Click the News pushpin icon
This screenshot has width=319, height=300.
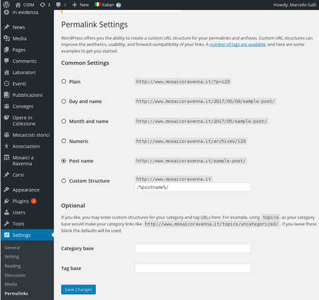point(7,27)
